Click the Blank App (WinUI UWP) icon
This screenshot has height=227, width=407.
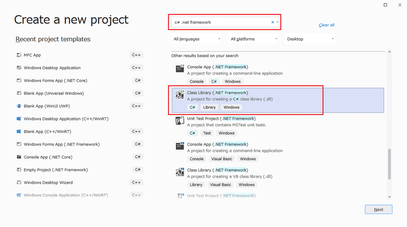coord(19,106)
